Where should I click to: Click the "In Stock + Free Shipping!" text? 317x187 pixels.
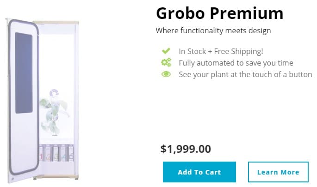pyautogui.click(x=221, y=51)
